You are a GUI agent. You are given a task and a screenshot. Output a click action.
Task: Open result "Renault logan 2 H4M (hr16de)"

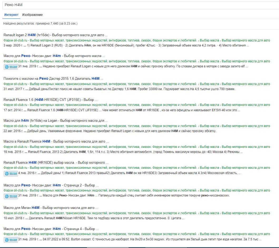coord(56,35)
